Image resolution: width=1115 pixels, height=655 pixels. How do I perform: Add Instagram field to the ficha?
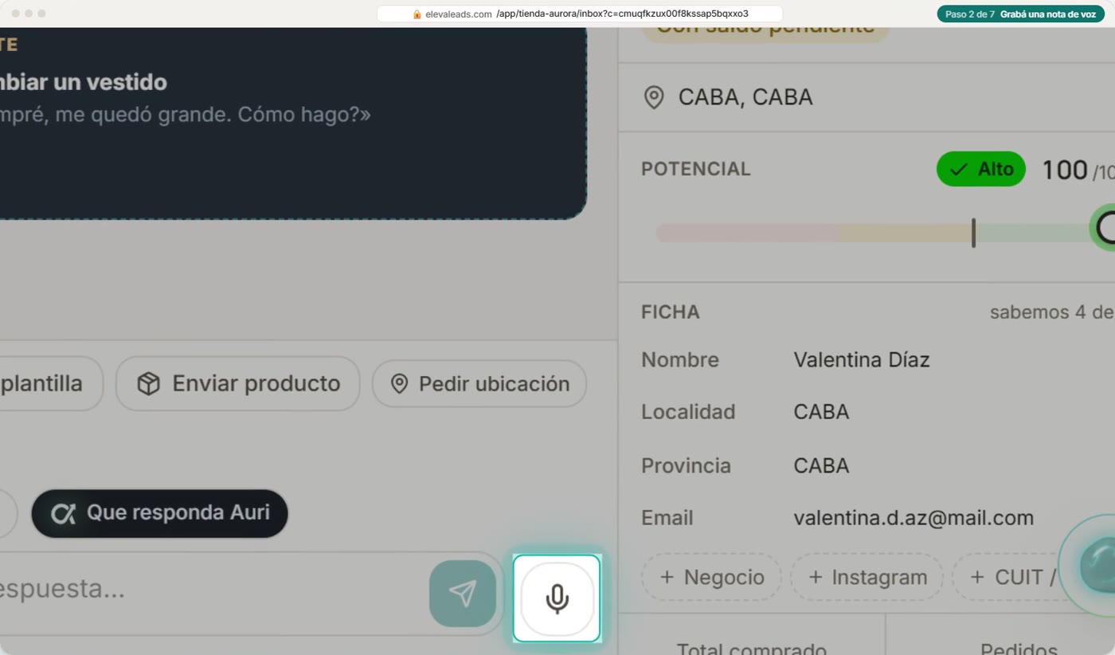point(867,577)
